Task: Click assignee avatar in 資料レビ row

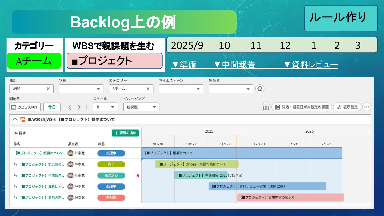Action: click(x=70, y=187)
